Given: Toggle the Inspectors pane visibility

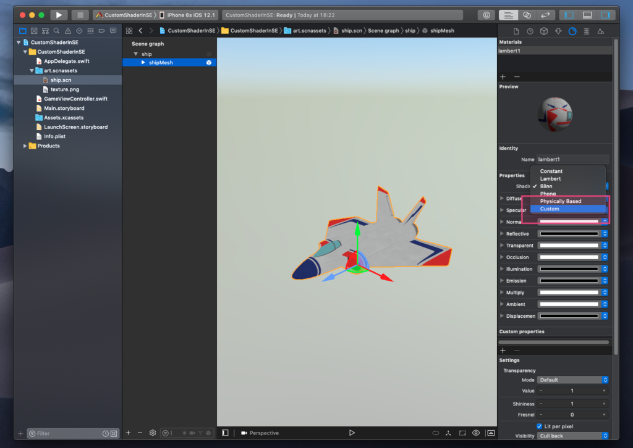Looking at the screenshot, I should [606, 15].
